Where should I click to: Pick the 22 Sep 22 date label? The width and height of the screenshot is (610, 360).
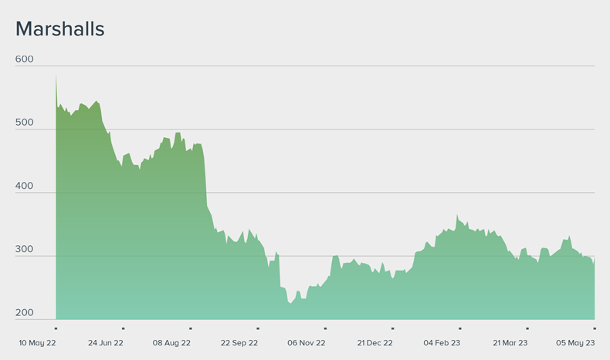click(239, 342)
